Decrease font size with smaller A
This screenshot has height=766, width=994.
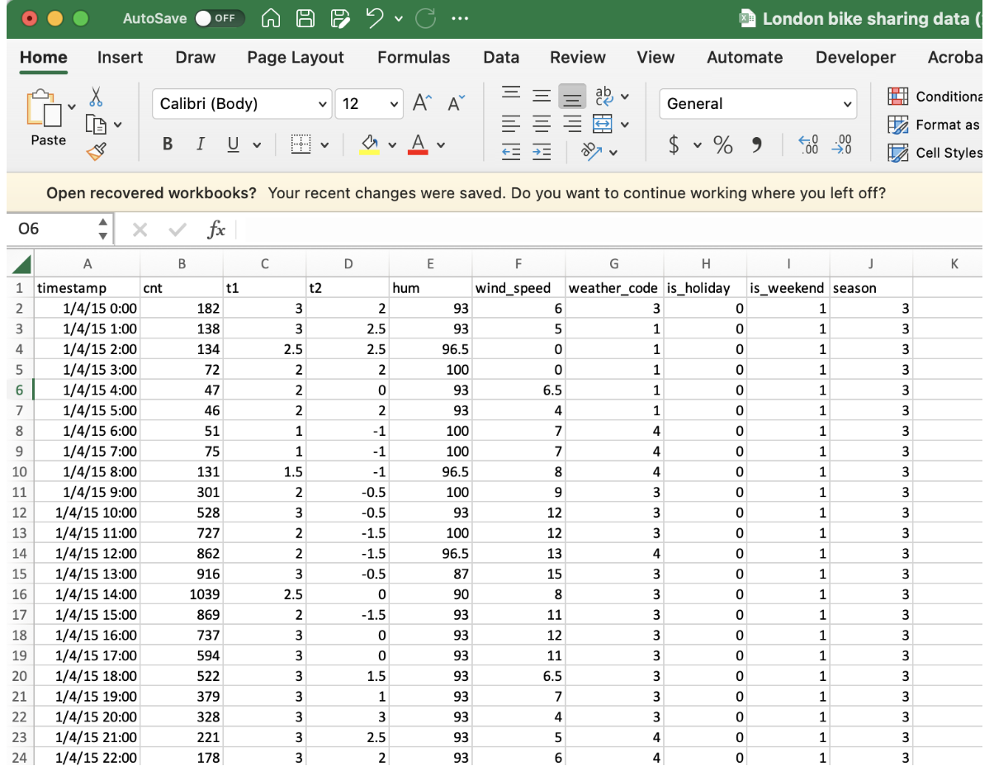pyautogui.click(x=457, y=103)
